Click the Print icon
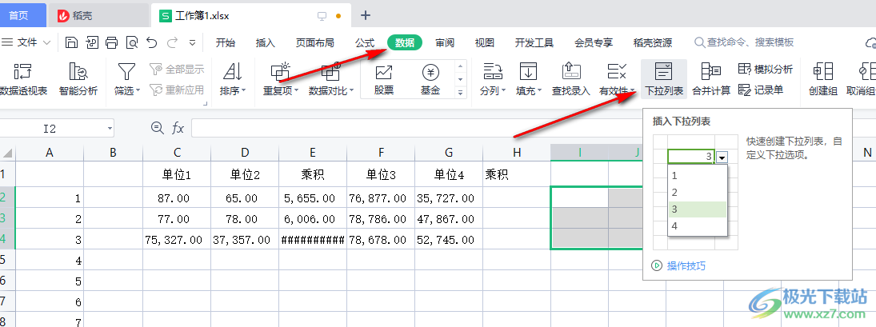Viewport: 876px width, 327px height. click(112, 42)
